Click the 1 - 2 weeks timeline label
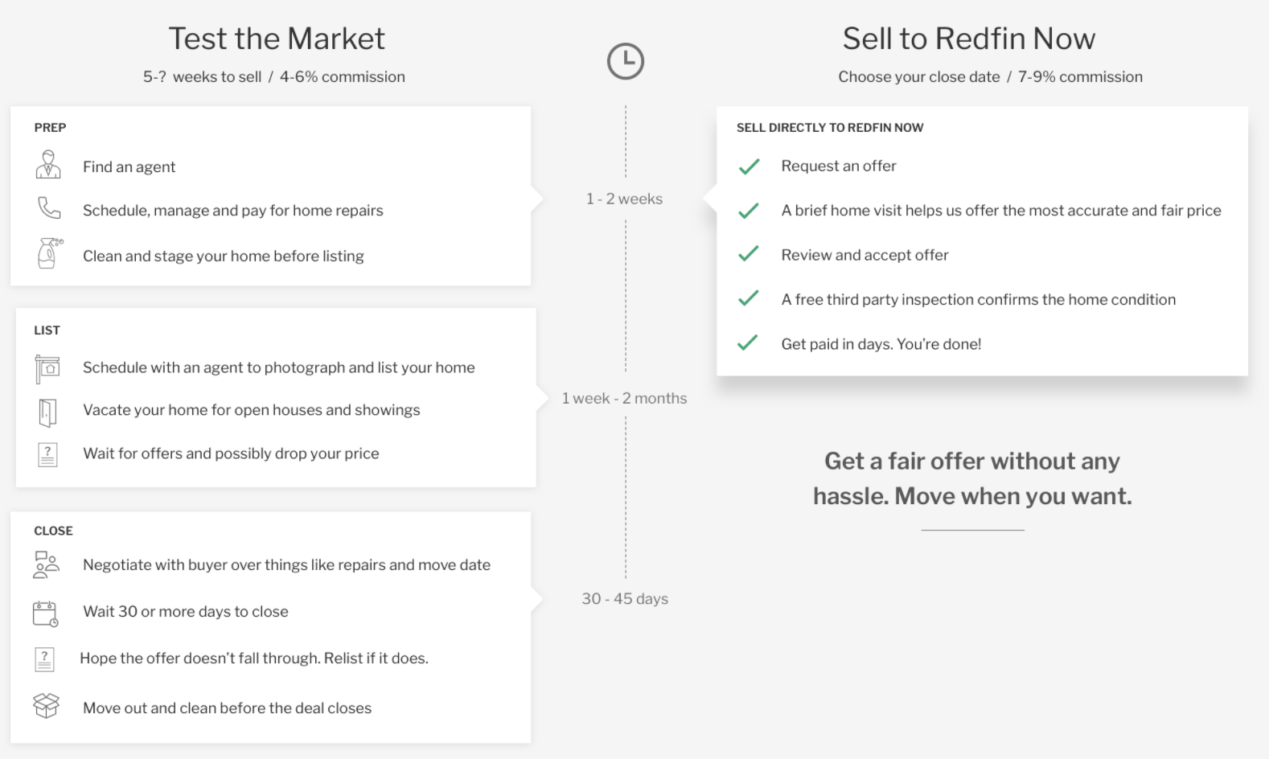Image resolution: width=1269 pixels, height=759 pixels. (x=624, y=199)
